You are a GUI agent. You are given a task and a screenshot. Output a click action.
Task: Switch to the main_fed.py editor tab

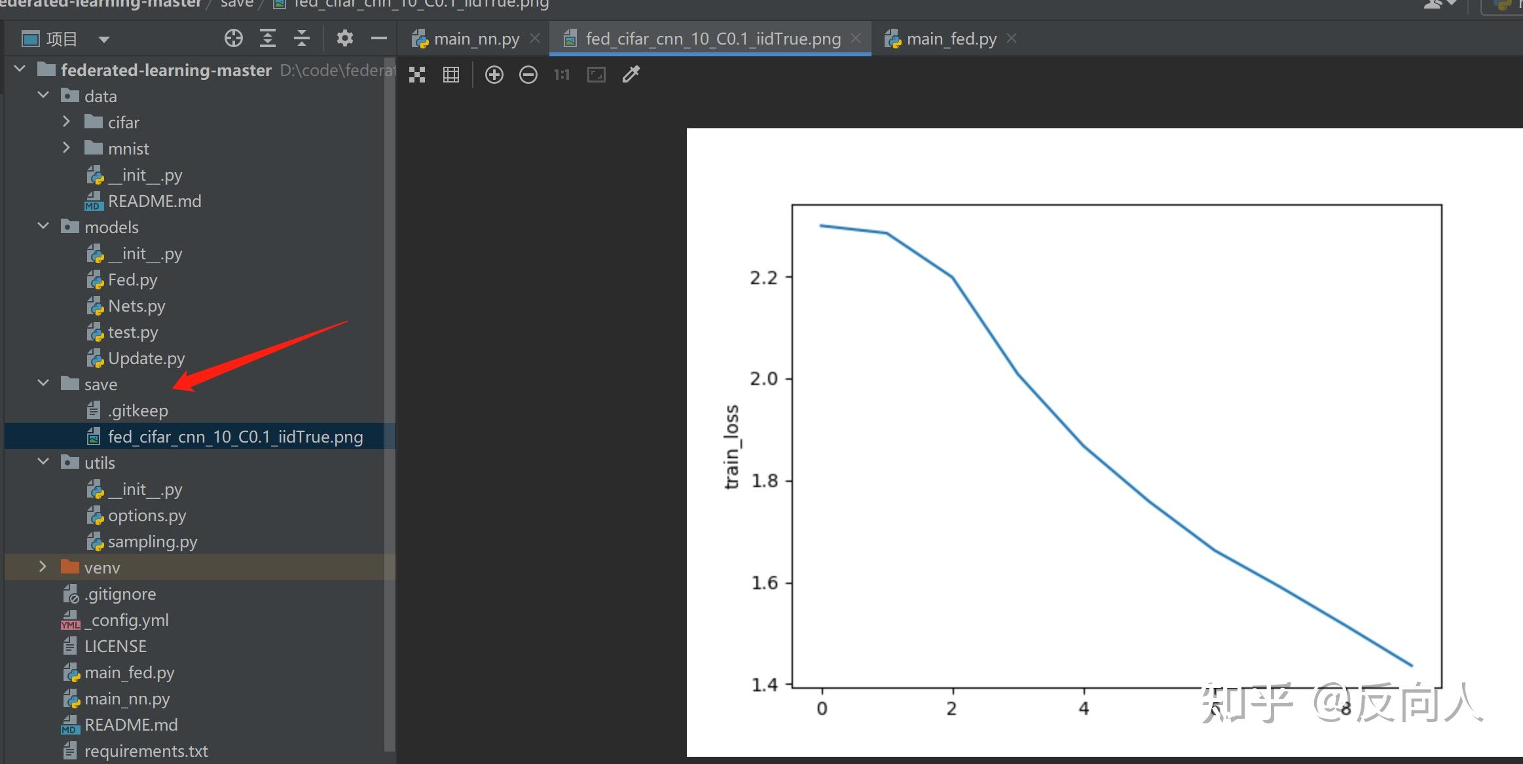pos(950,39)
